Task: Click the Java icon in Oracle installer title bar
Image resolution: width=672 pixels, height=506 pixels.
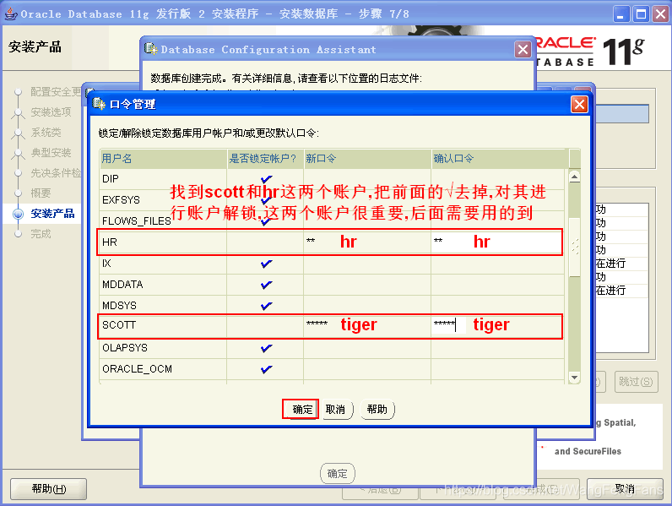Action: click(11, 14)
